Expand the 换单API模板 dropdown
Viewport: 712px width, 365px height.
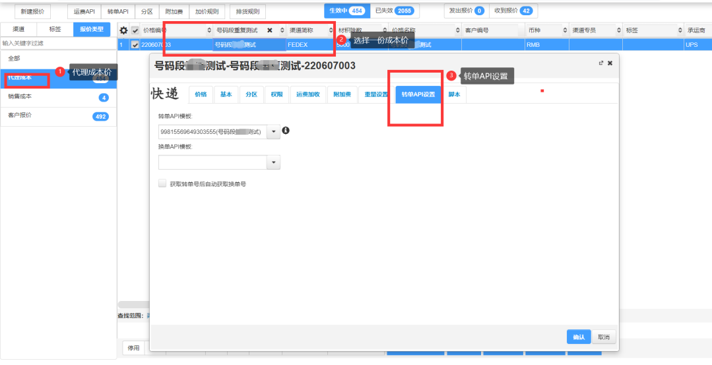coord(274,162)
